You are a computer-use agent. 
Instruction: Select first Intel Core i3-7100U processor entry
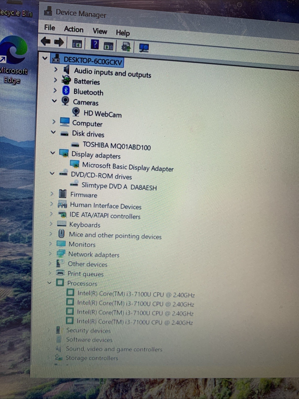136,294
